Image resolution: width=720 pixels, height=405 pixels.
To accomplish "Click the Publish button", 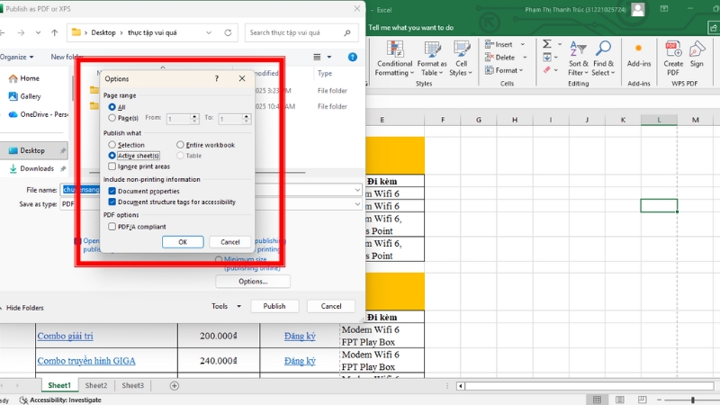I will [274, 306].
